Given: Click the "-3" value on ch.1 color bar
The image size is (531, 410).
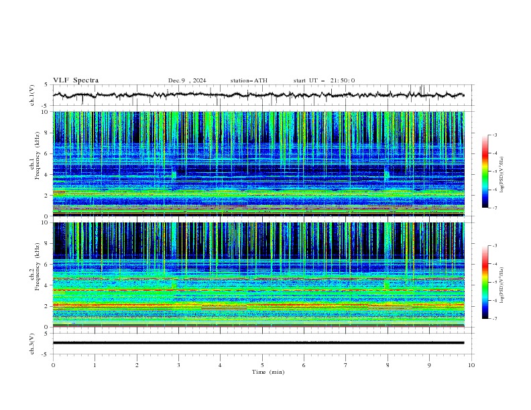Looking at the screenshot, I should [x=495, y=135].
